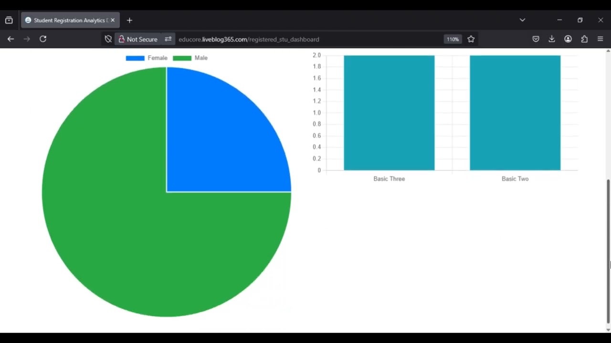Viewport: 611px width, 343px height.
Task: Select the Student Registration Analytics tab
Action: click(x=71, y=20)
